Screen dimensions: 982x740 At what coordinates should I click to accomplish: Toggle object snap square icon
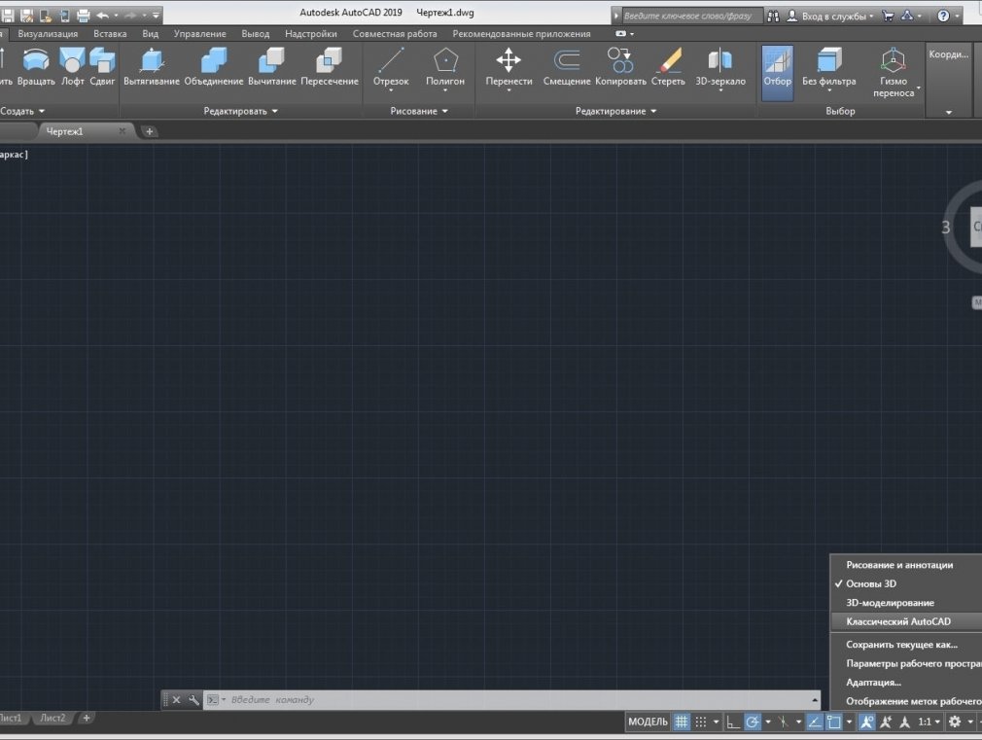coord(834,722)
